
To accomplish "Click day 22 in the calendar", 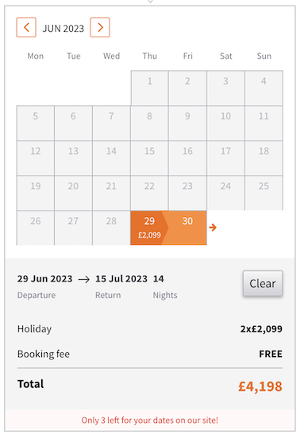I will click(149, 193).
